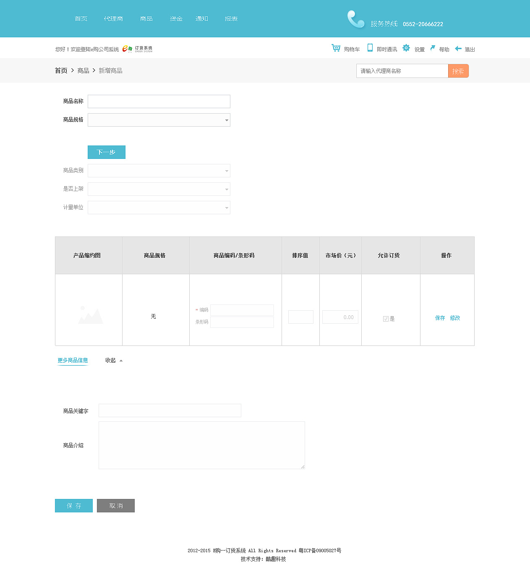
Task: Click the help arrow icon
Action: click(433, 48)
